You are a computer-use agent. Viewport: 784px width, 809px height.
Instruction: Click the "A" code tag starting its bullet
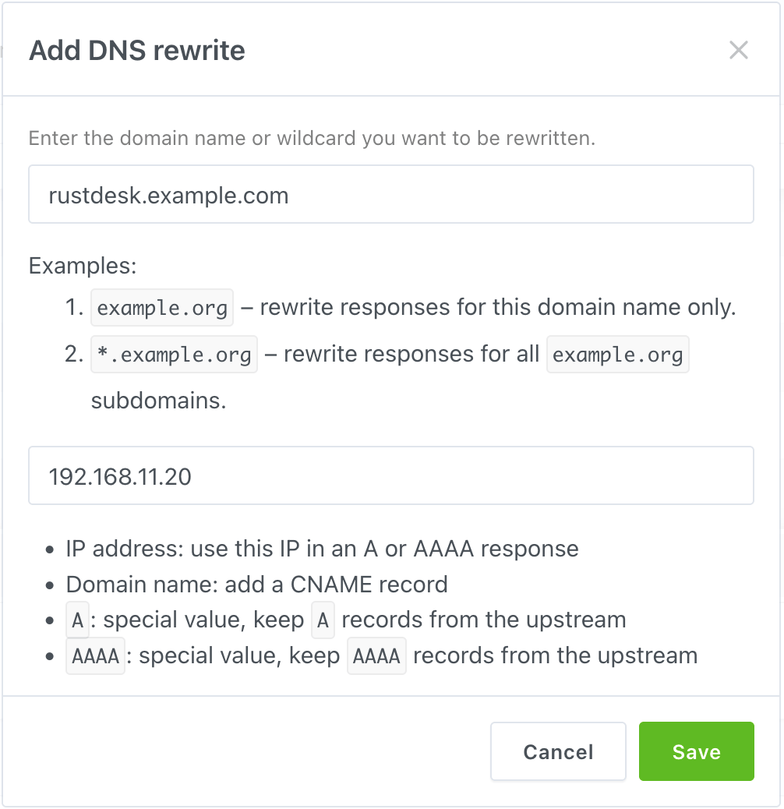pyautogui.click(x=77, y=620)
